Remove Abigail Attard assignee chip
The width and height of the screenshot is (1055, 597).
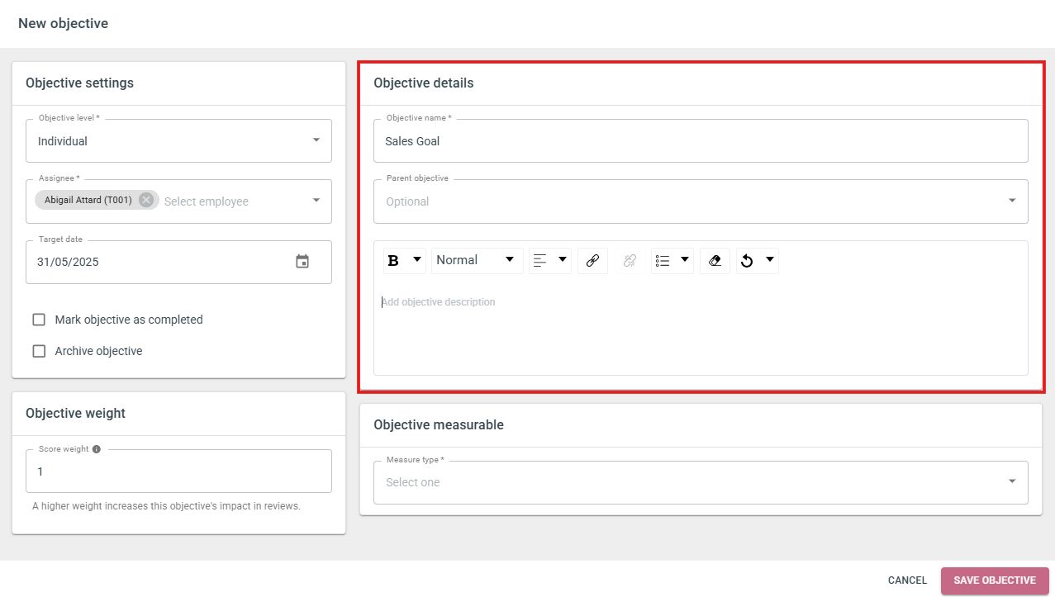click(x=146, y=200)
